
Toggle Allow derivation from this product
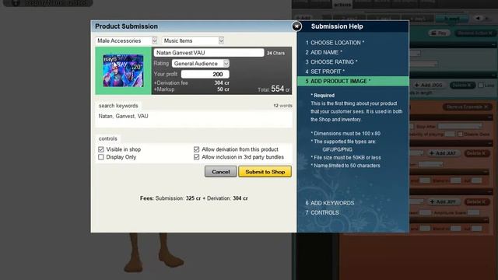point(196,149)
